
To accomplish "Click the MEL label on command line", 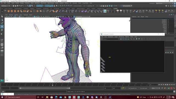I will [x=3, y=92].
